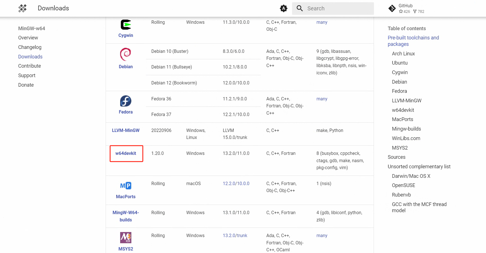Select Downloads in left navigation
The width and height of the screenshot is (486, 253).
click(30, 57)
